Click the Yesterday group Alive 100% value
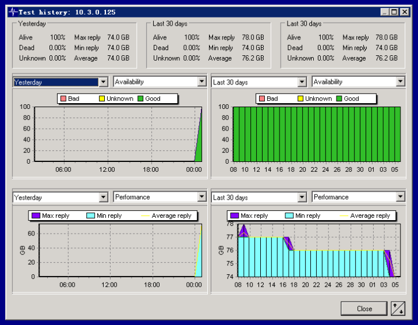The width and height of the screenshot is (418, 325). [x=58, y=37]
